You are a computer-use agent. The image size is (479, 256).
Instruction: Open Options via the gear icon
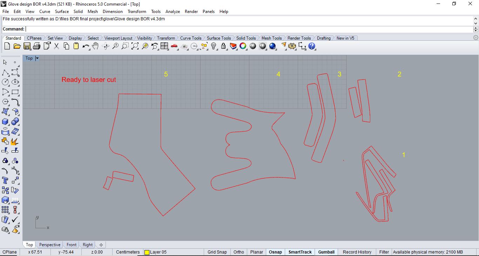(x=292, y=46)
